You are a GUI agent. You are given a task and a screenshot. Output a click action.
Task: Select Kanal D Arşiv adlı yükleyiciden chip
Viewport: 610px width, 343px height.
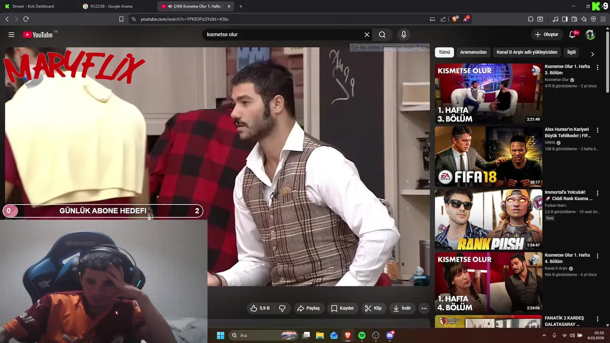[x=527, y=52]
